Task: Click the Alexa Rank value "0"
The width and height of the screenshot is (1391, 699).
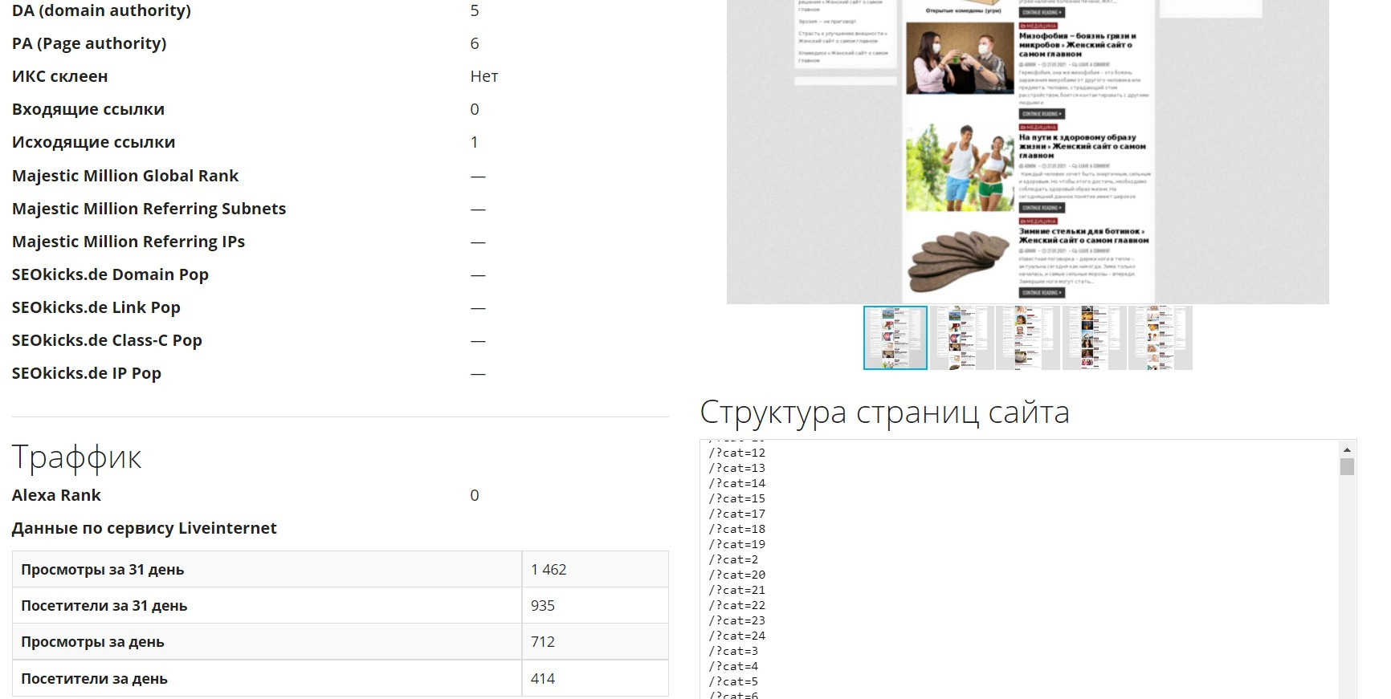Action: 475,495
